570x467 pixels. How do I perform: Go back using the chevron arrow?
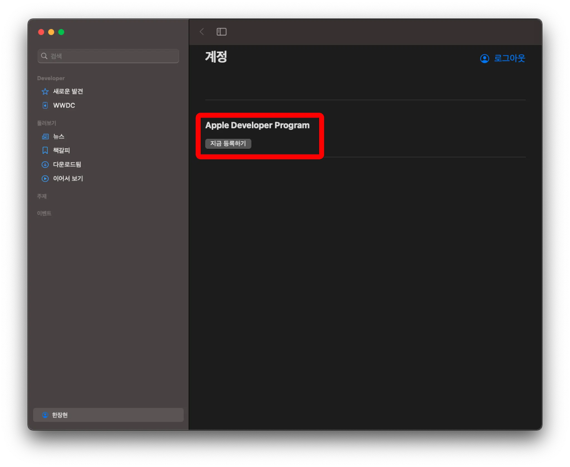[202, 32]
